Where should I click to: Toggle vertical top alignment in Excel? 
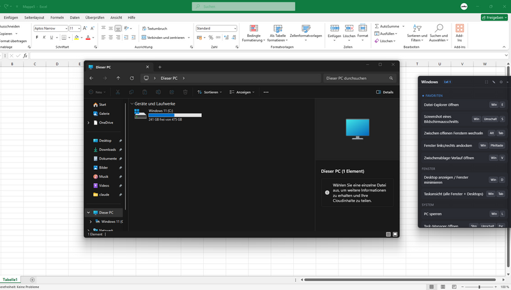[x=103, y=28]
